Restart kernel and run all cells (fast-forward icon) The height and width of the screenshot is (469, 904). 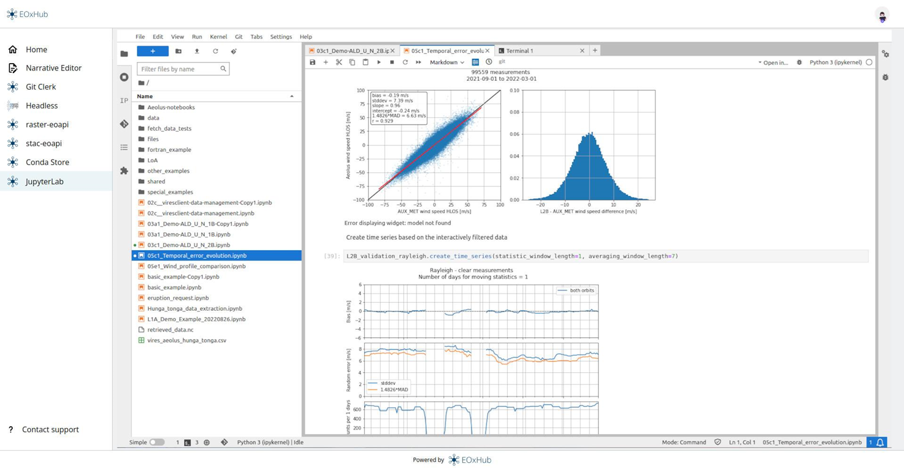pos(417,62)
